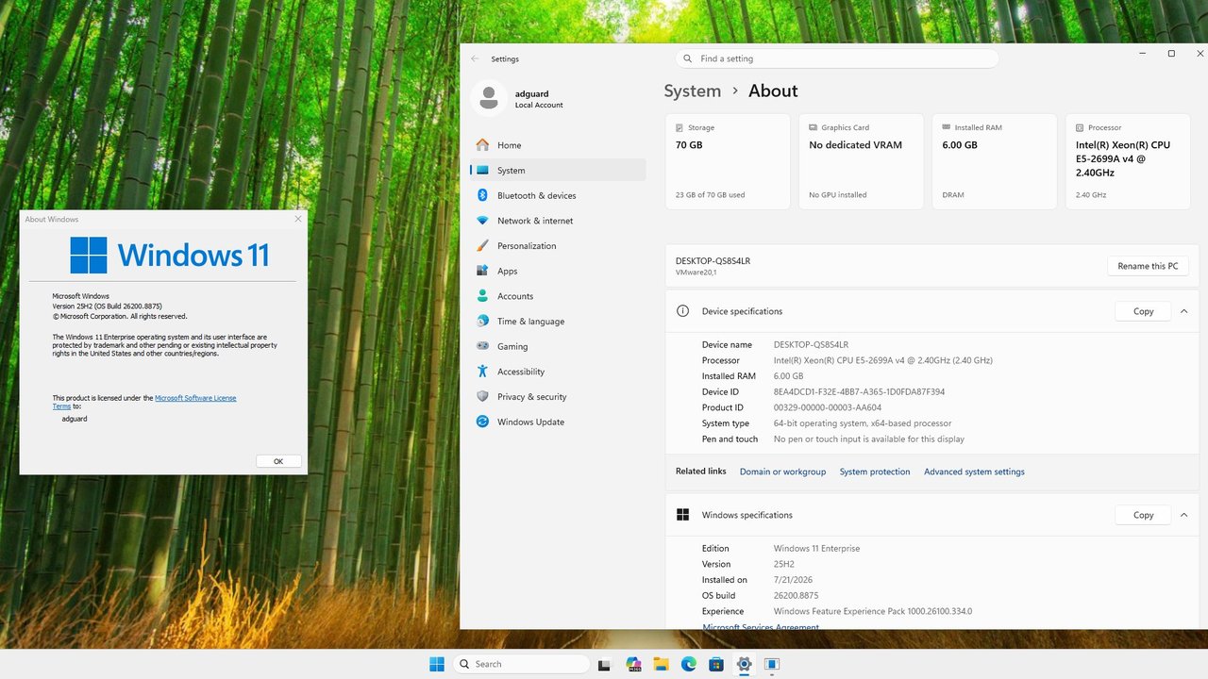The height and width of the screenshot is (679, 1208).
Task: Click the Processor info card
Action: 1128,161
